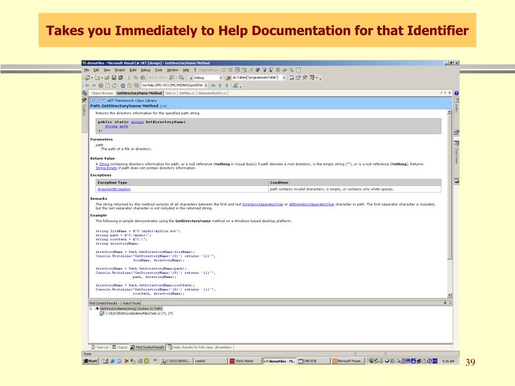
Task: Switch to the GetAssemblyInfo.cs tab
Action: (x=212, y=93)
